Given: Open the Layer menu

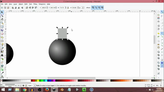Looking at the screenshot, I should click(x=15, y=4).
